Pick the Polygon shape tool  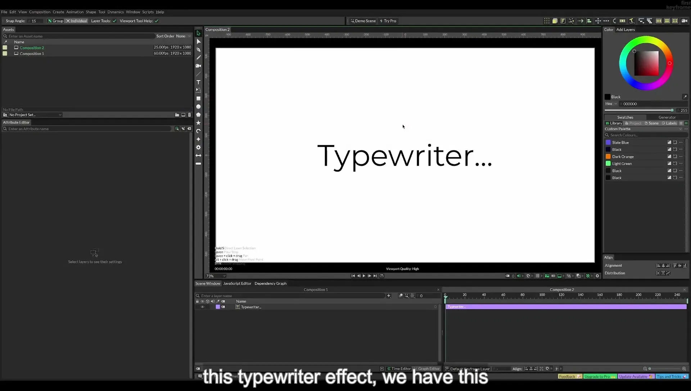tap(198, 115)
